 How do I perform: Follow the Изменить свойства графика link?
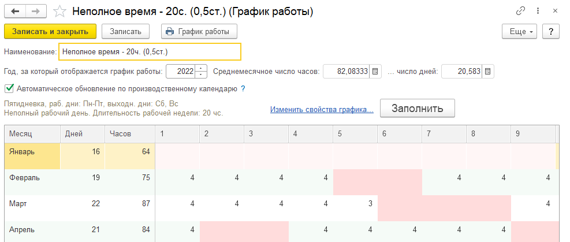click(322, 109)
